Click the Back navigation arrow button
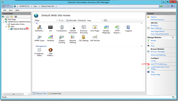 pos(4,6)
